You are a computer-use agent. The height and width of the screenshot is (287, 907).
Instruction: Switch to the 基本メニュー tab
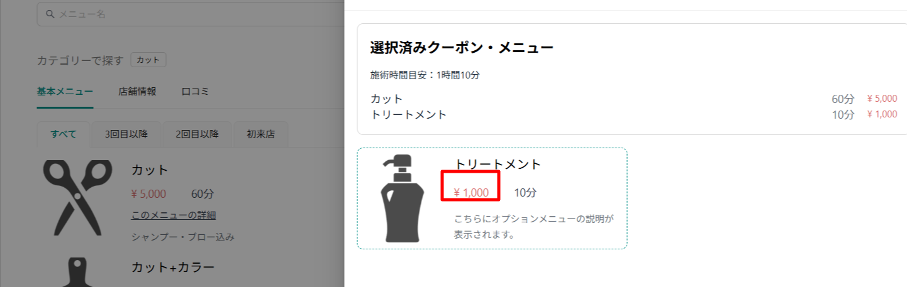click(x=65, y=92)
